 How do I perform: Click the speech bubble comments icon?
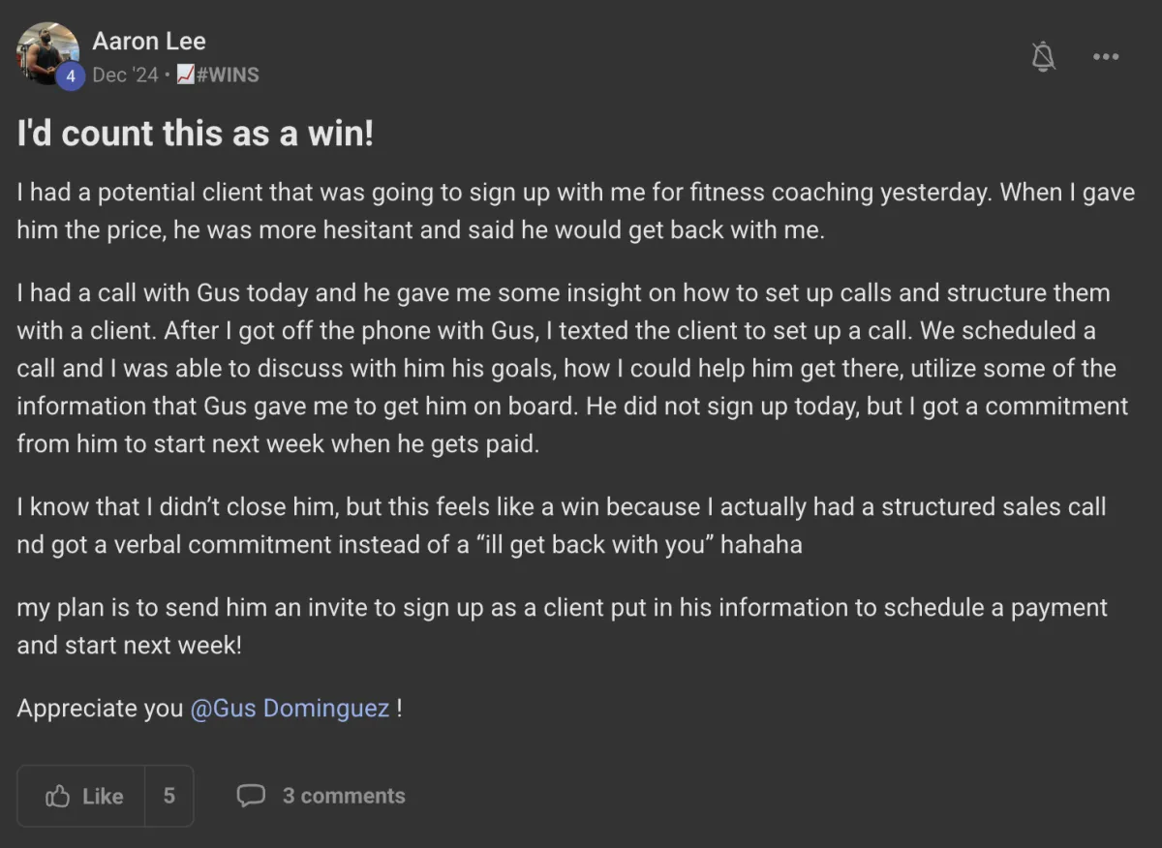click(x=251, y=796)
